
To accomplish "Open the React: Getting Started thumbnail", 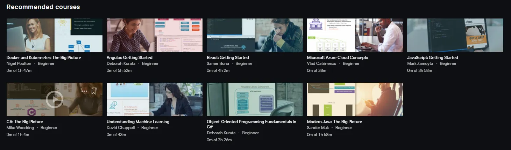I will point(255,35).
